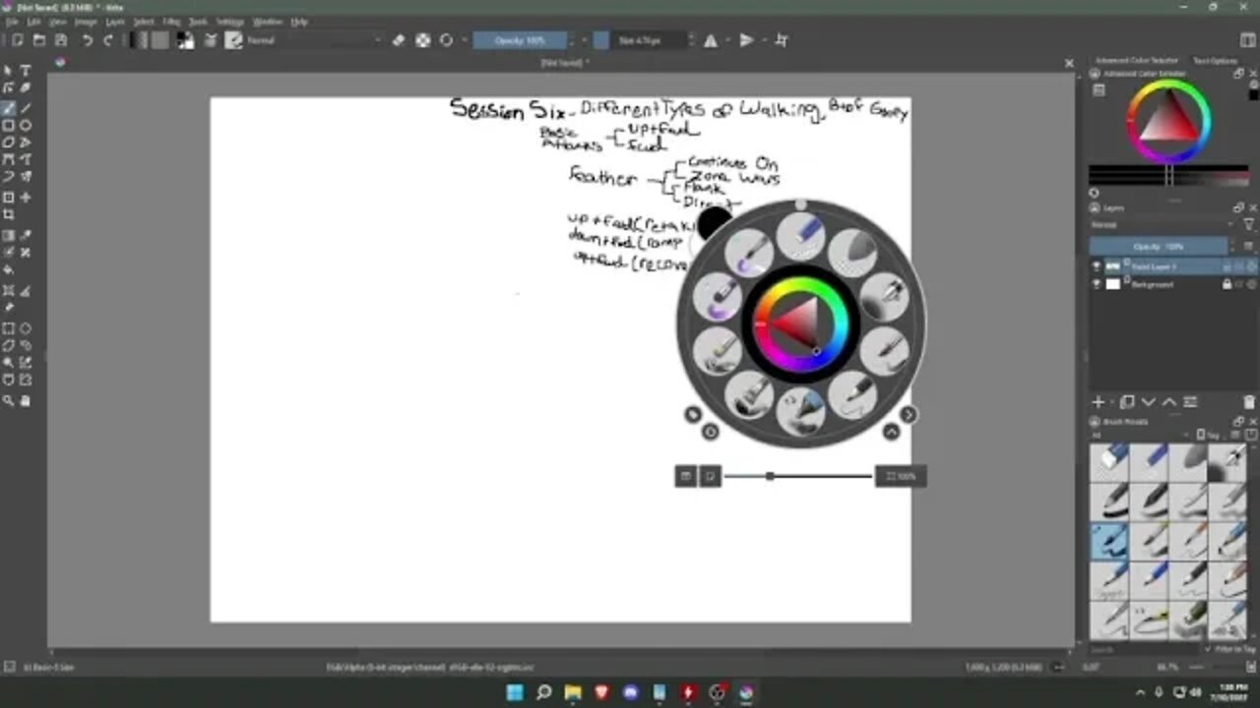Screen dimensions: 1260x708
Task: Select the Zoom tool in toolbox
Action: [x=8, y=401]
